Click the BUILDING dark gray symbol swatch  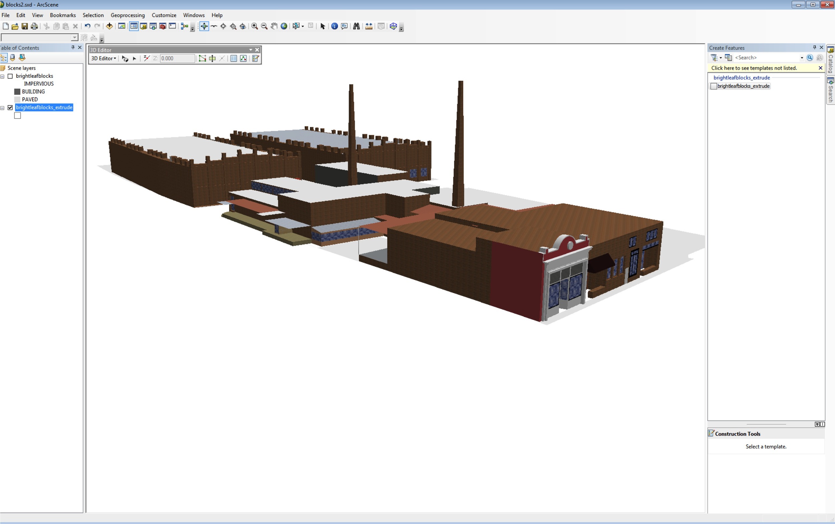17,92
